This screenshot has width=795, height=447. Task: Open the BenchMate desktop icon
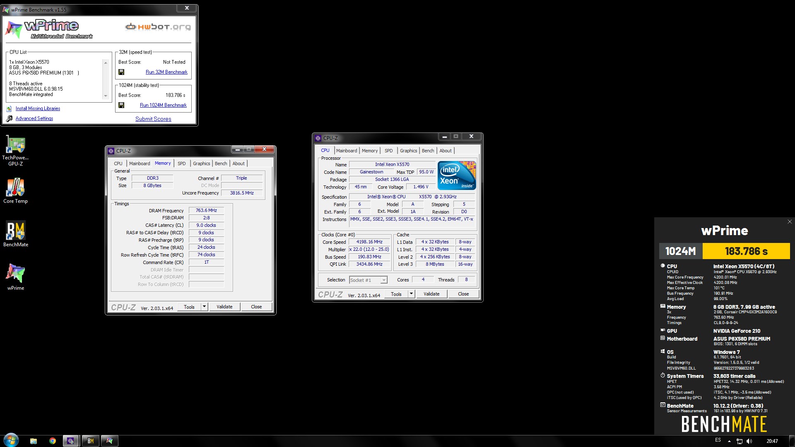15,234
